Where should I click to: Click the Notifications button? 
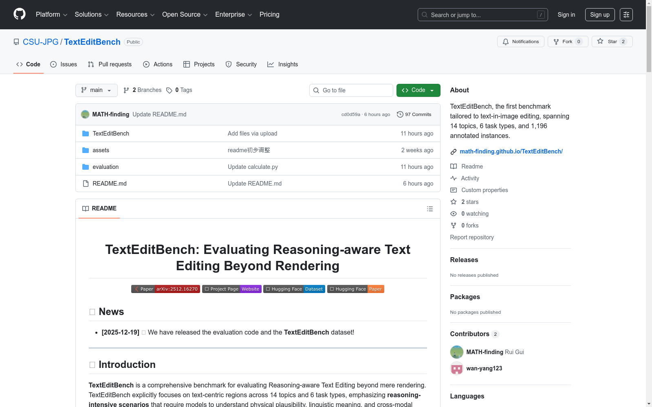pos(521,42)
